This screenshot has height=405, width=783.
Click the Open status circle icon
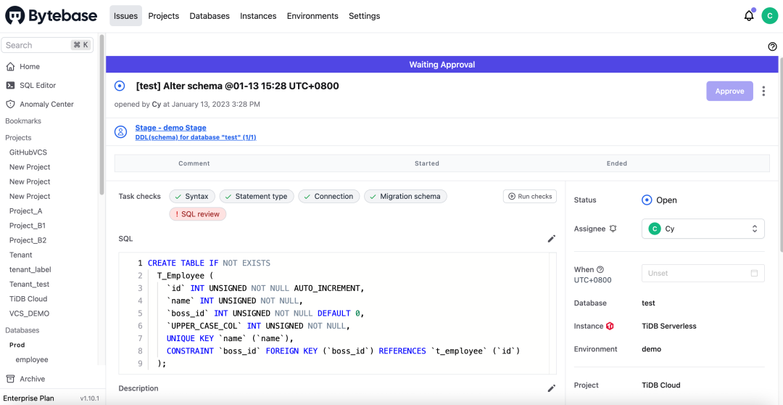647,200
